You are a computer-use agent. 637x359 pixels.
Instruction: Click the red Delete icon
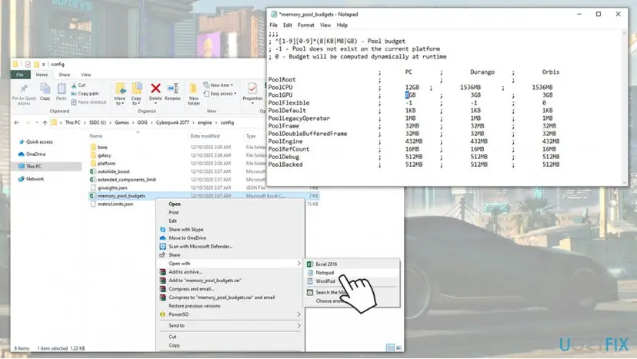click(155, 88)
